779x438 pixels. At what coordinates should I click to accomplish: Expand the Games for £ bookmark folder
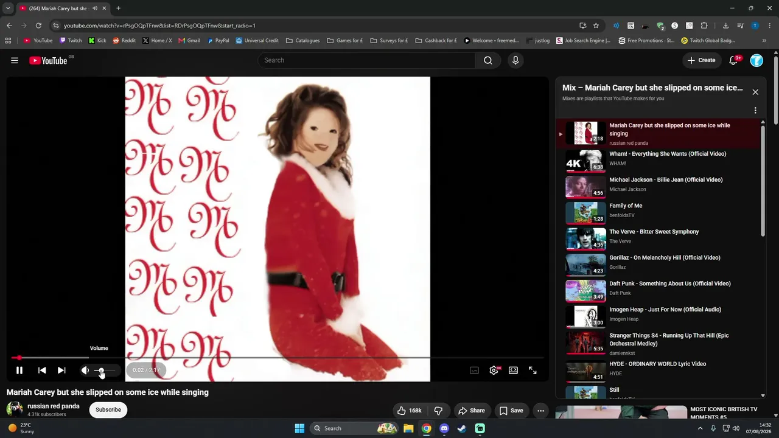[x=344, y=41]
